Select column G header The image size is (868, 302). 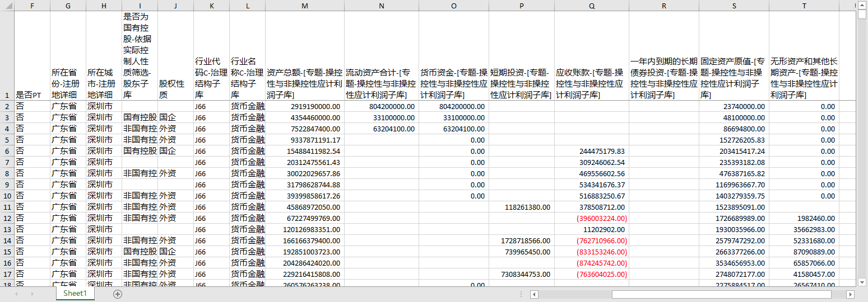coord(68,6)
